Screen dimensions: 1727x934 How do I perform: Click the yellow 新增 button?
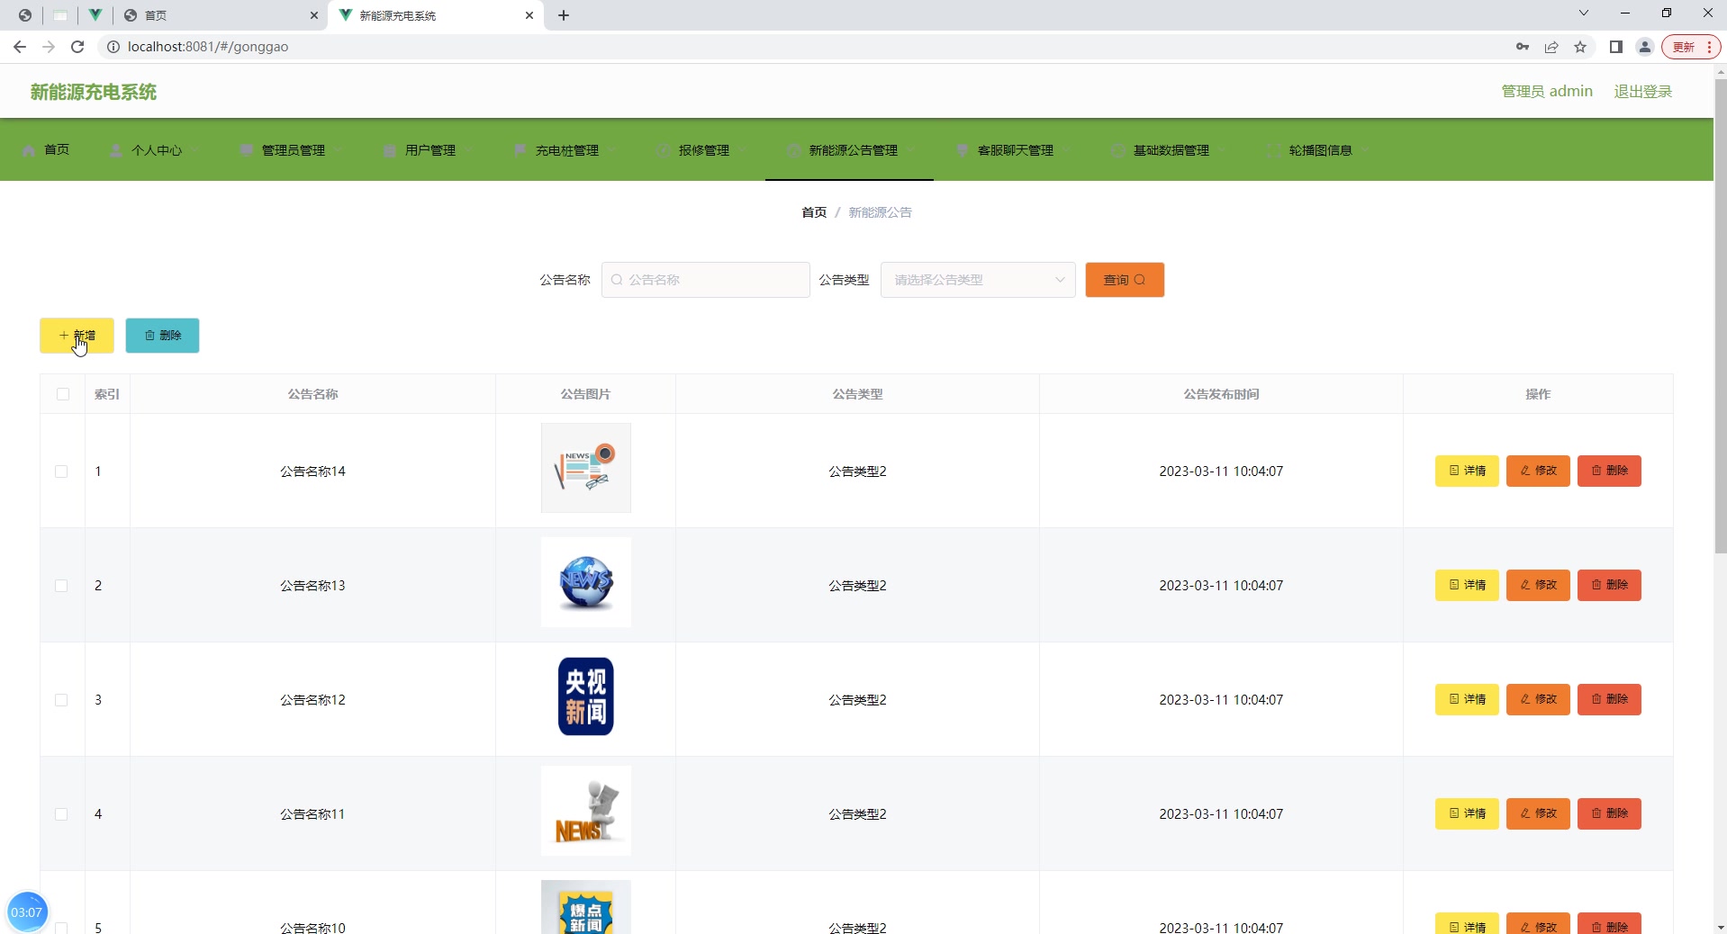point(77,336)
